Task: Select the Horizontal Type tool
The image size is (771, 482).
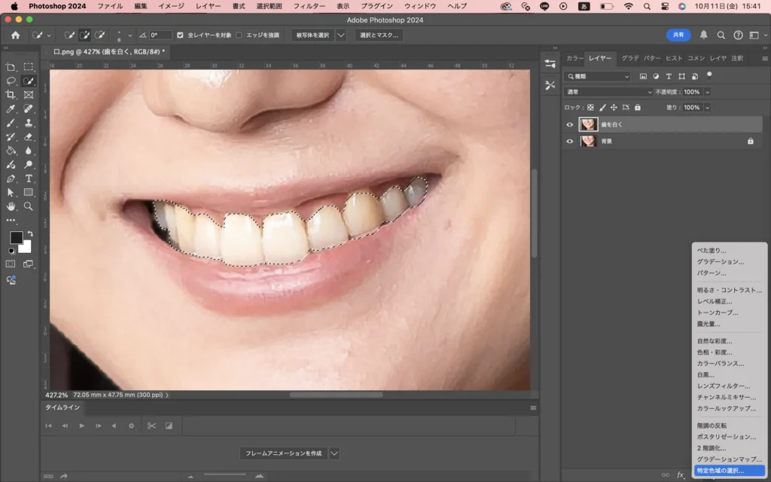Action: coord(29,178)
